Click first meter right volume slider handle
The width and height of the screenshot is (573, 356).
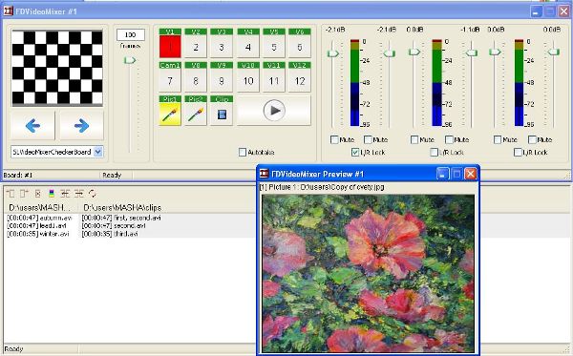tap(390, 53)
